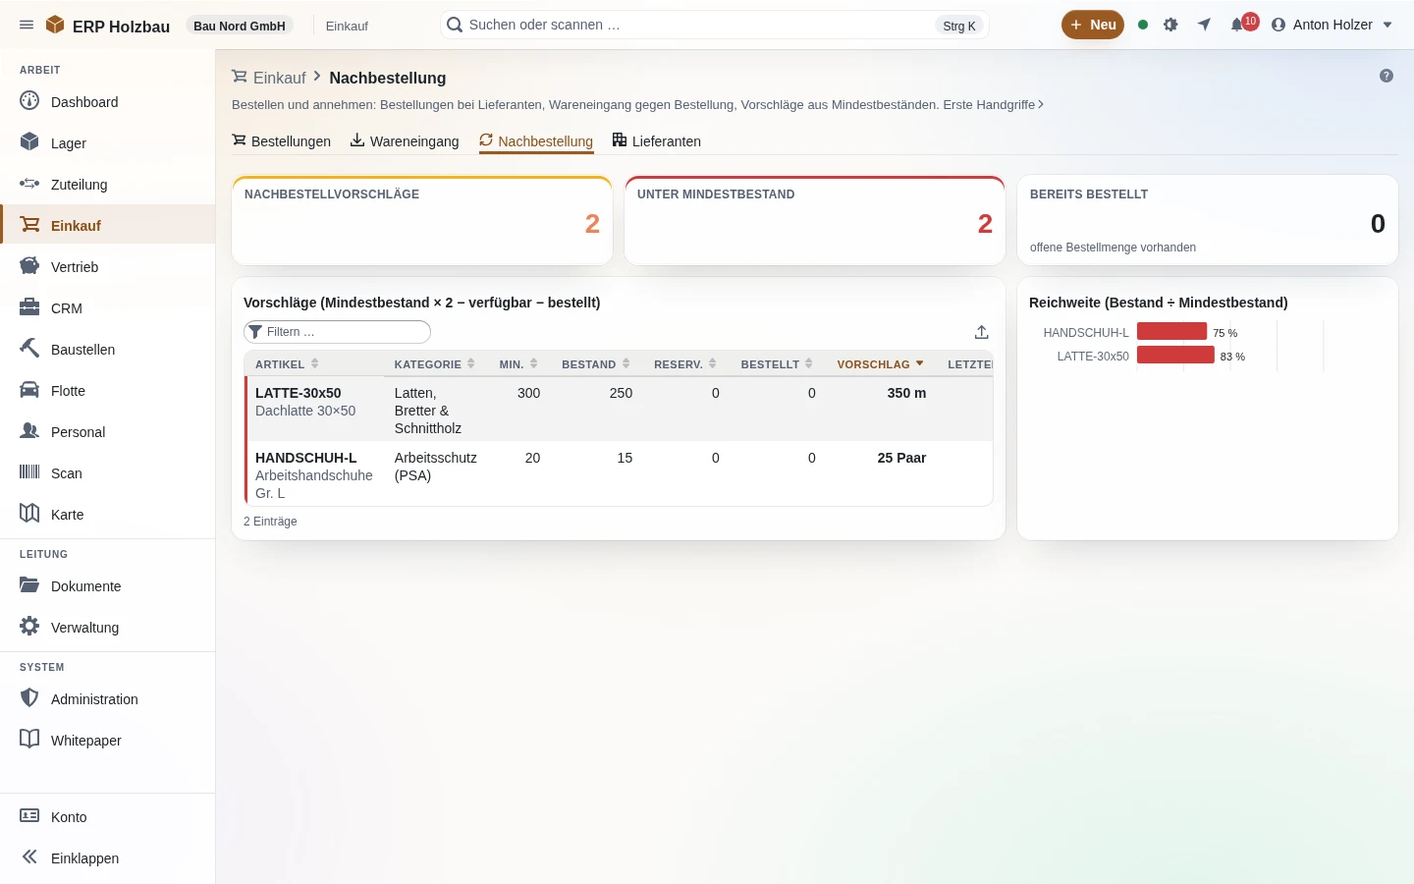Click the LATTE-30x50 range bar
The image size is (1414, 884).
pos(1175,355)
